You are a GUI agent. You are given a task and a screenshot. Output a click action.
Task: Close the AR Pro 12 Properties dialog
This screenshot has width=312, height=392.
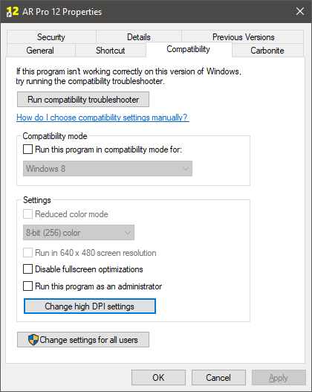(300, 11)
